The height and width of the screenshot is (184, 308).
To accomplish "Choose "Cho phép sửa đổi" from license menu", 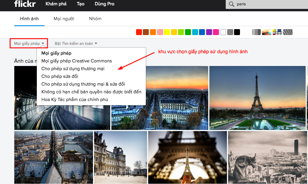I will coord(61,76).
